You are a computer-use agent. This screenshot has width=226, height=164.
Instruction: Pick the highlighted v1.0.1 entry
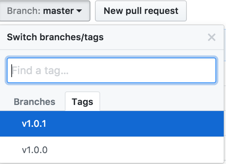(x=112, y=124)
